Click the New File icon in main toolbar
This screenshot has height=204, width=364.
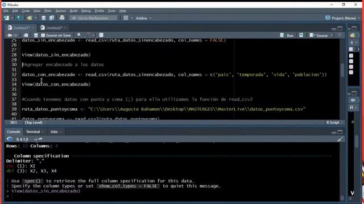pyautogui.click(x=6, y=18)
